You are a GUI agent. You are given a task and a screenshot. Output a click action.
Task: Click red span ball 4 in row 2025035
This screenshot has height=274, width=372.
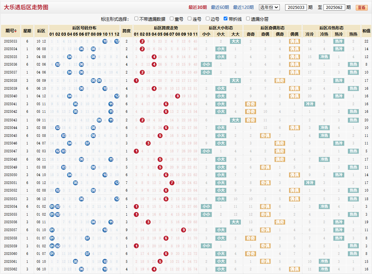pos(154,57)
